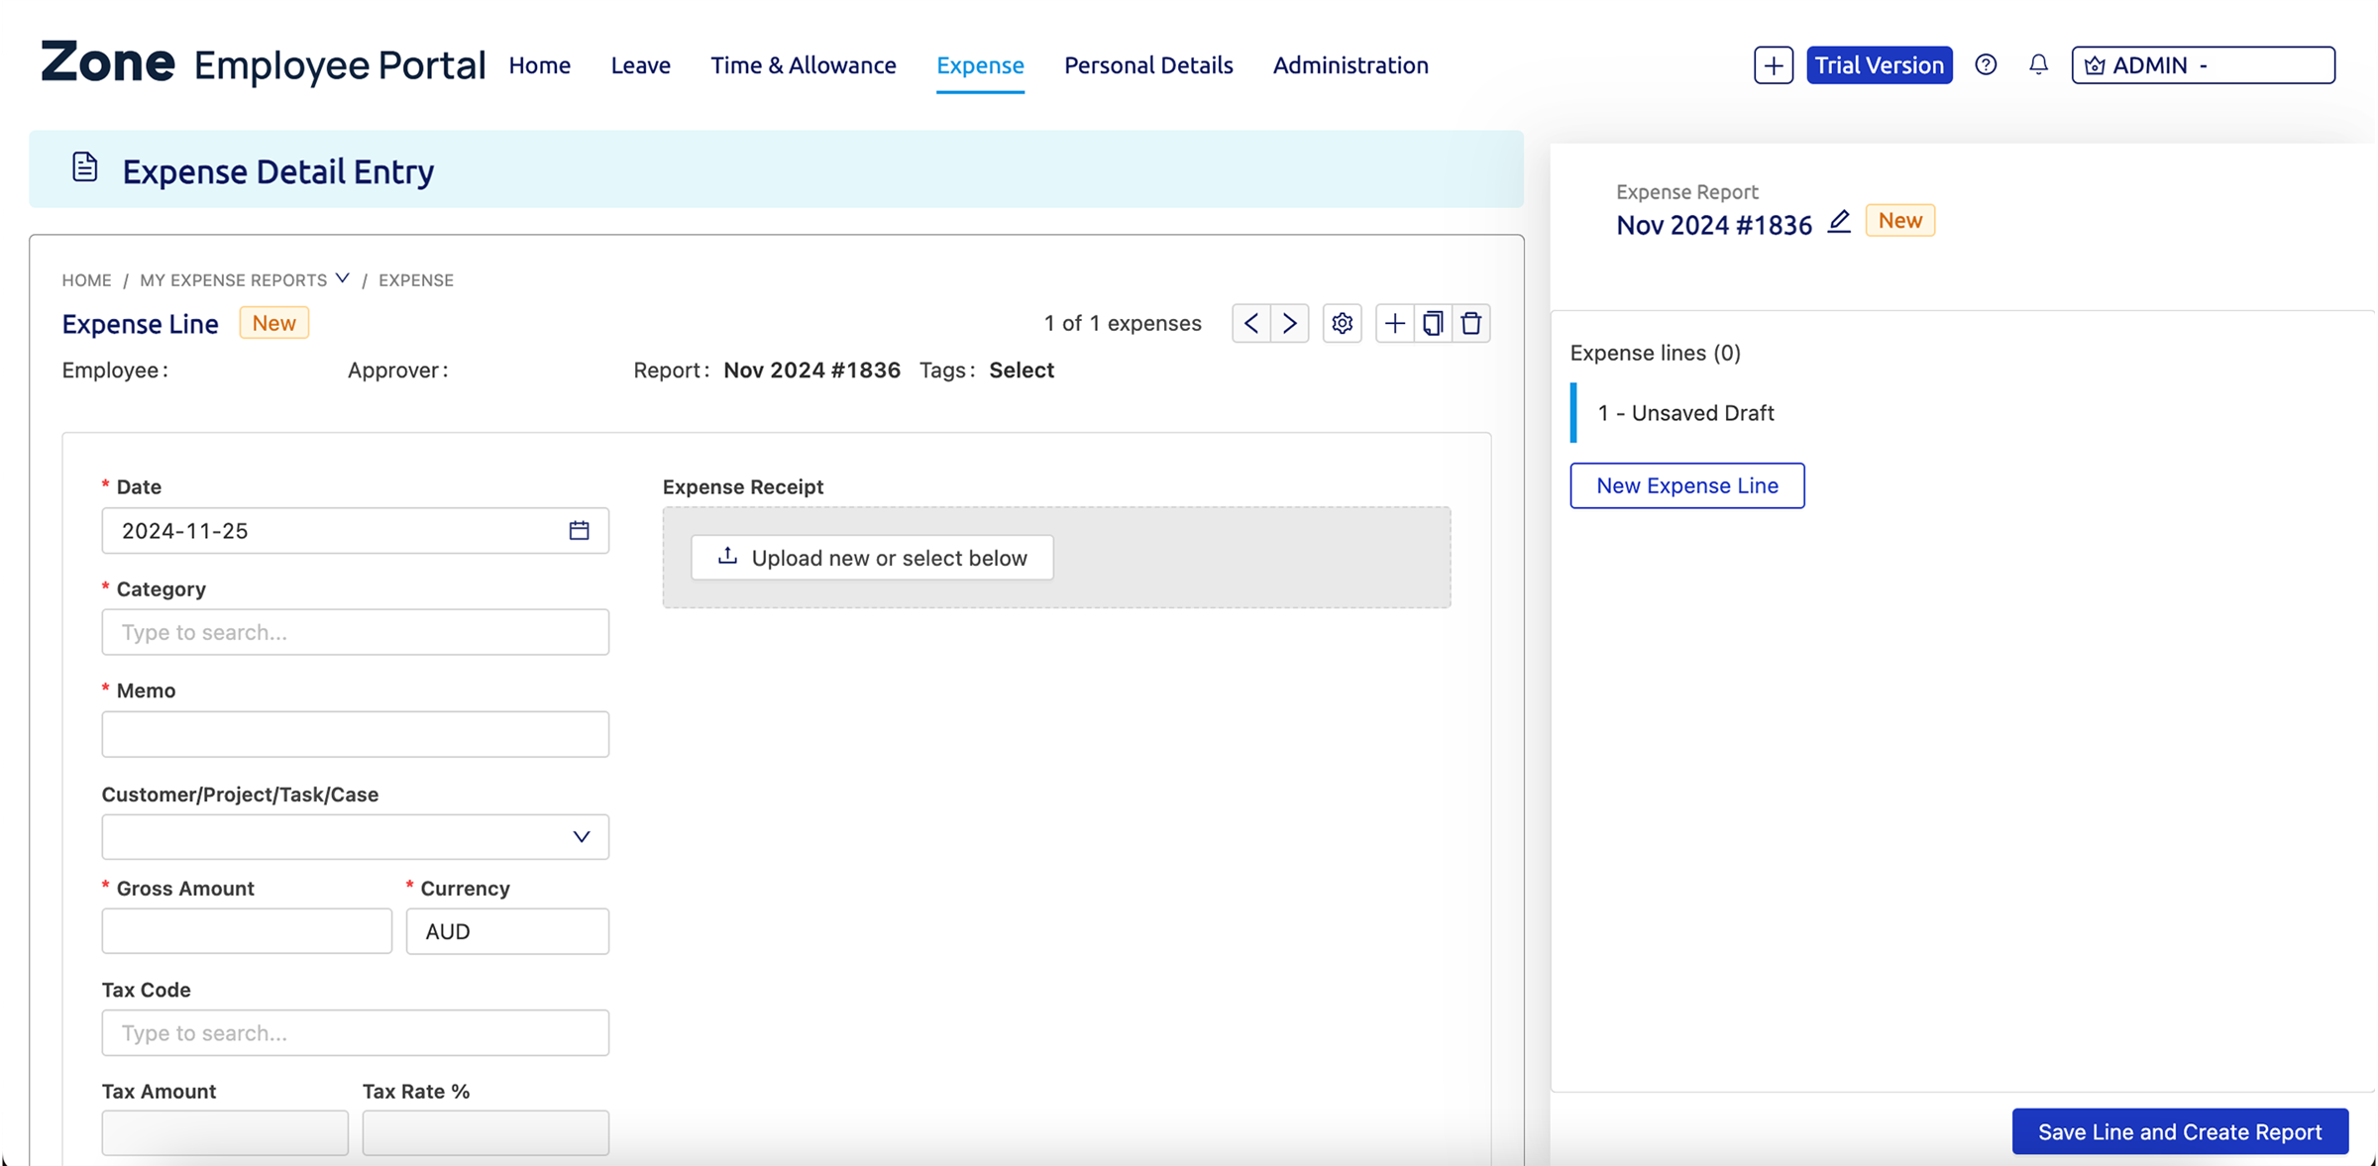Add expense line with plus icon

(1394, 323)
